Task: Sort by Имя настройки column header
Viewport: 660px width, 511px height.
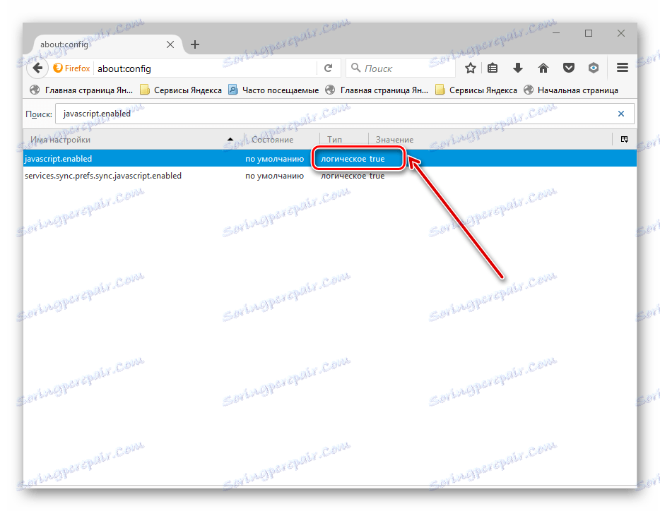Action: [x=134, y=140]
